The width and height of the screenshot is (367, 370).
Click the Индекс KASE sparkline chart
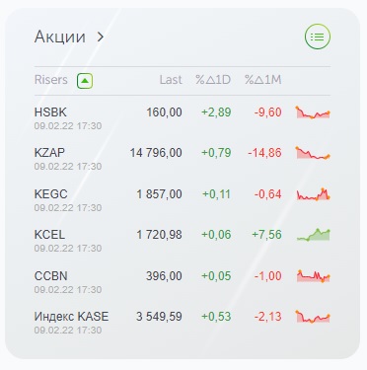(x=313, y=317)
